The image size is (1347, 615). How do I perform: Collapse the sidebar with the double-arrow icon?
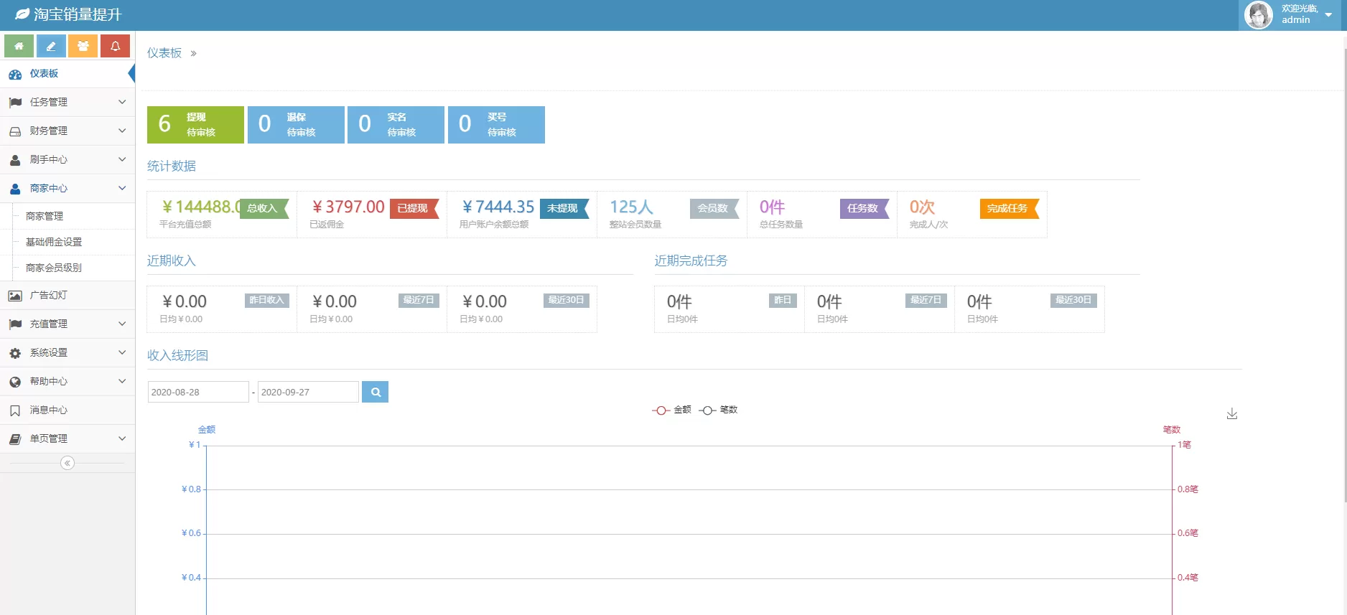coord(67,463)
